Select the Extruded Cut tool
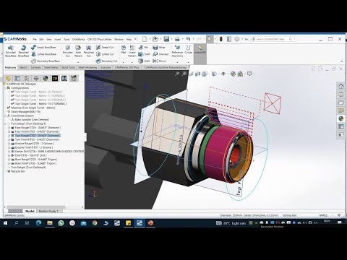Image resolution: width=347 pixels, height=260 pixels. click(x=68, y=51)
